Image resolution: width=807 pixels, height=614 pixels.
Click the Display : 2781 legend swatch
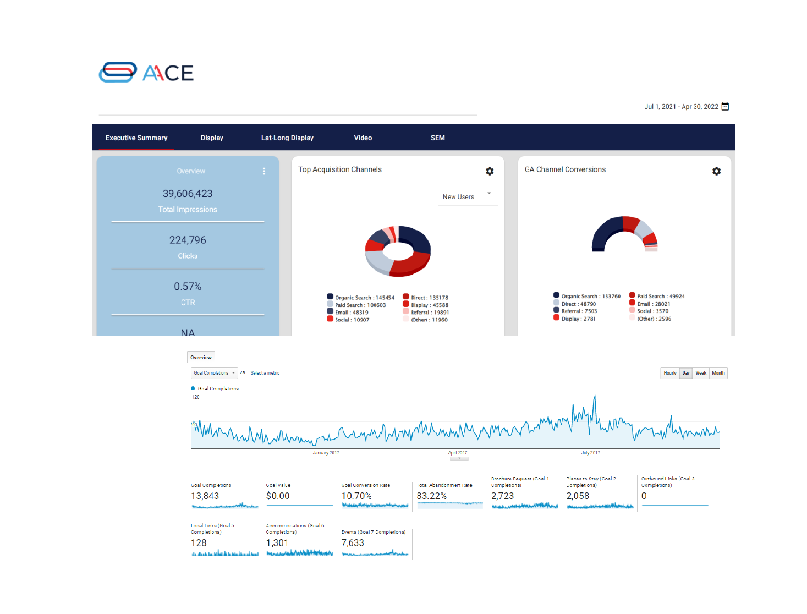pyautogui.click(x=556, y=317)
